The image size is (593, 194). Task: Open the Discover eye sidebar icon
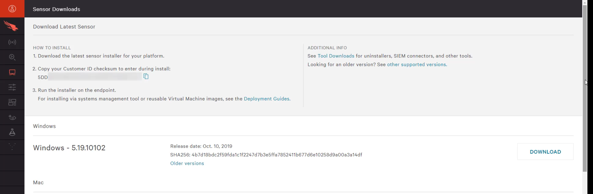click(12, 117)
